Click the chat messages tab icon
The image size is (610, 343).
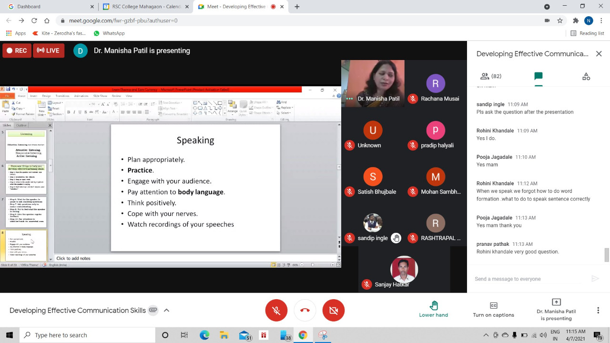click(x=539, y=76)
